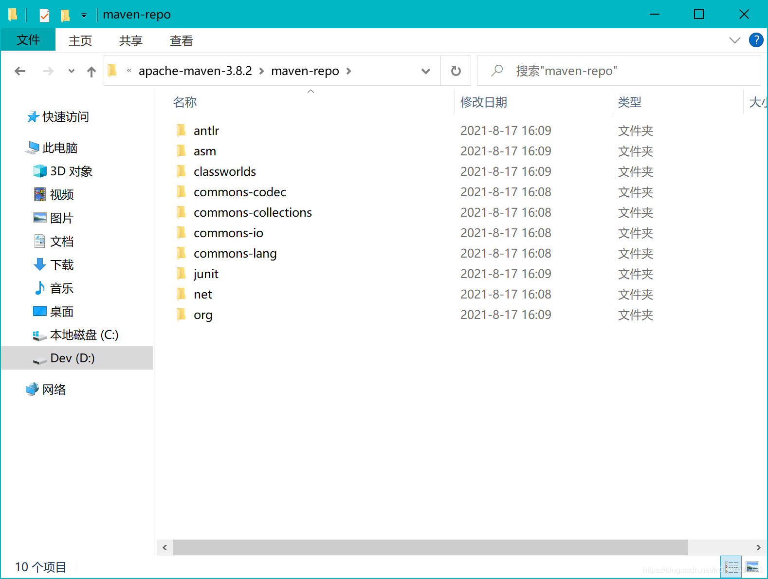Refresh the maven-repo folder
The width and height of the screenshot is (768, 579).
coord(456,71)
